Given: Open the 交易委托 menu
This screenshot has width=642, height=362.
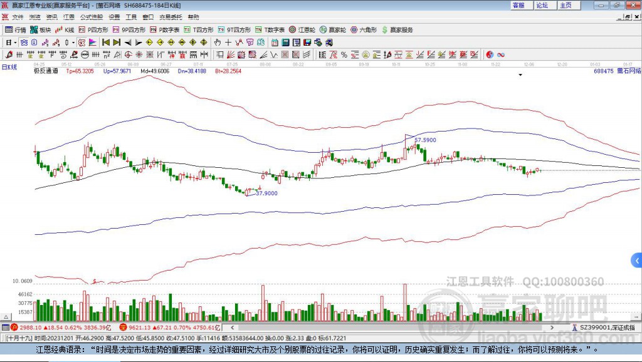Looking at the screenshot, I should [171, 17].
